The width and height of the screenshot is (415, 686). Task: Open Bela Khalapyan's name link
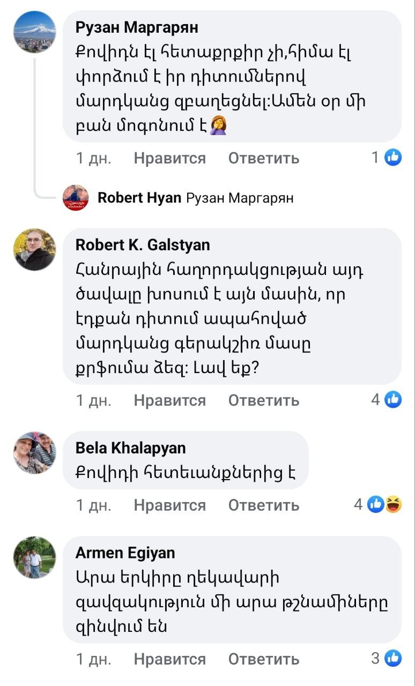click(130, 448)
